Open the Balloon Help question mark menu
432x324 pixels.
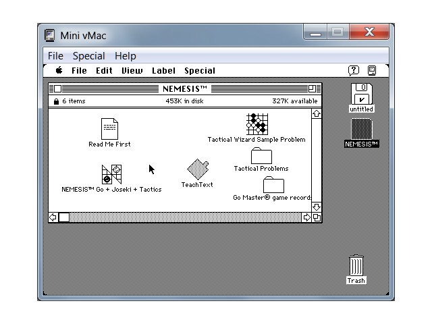354,70
